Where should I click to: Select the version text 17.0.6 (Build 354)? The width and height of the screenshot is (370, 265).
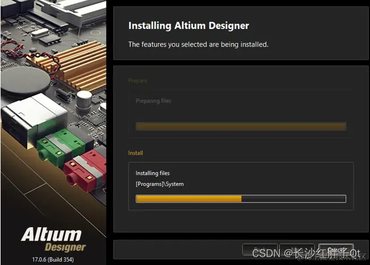[x=53, y=259]
